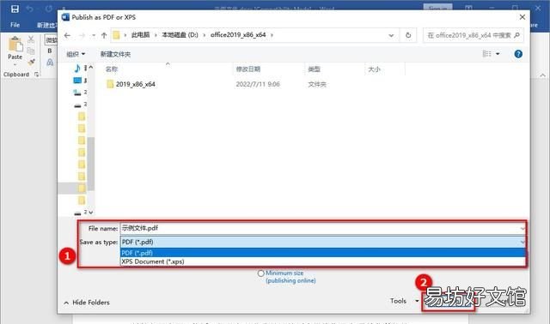This screenshot has height=324, width=550.
Task: Click office2019_x86_x64 breadcrumb
Action: 238,35
